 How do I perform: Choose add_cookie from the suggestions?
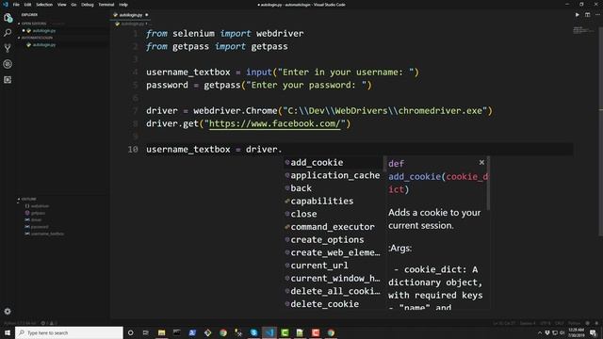pyautogui.click(x=333, y=163)
